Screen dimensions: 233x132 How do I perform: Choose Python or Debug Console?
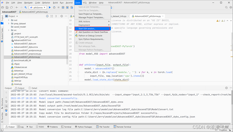click(93, 36)
